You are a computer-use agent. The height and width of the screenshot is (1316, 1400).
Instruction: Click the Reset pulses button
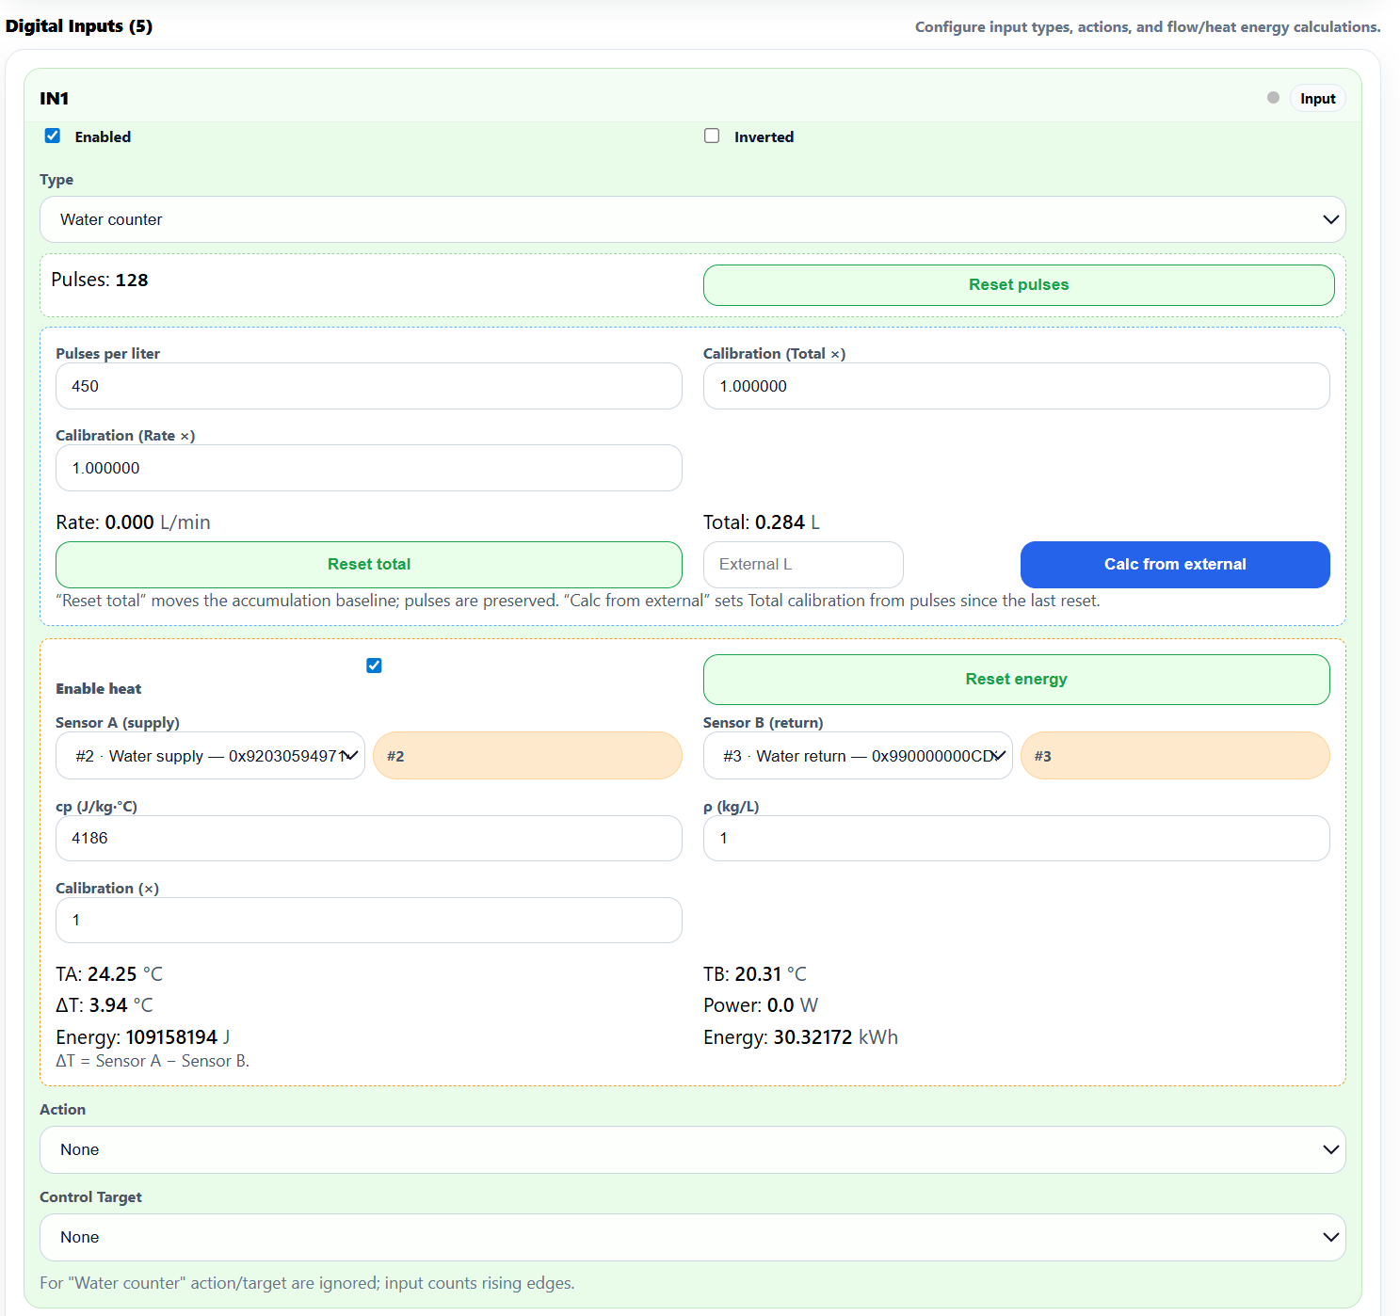pyautogui.click(x=1019, y=285)
